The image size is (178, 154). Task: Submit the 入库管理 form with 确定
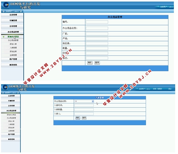click(x=78, y=118)
